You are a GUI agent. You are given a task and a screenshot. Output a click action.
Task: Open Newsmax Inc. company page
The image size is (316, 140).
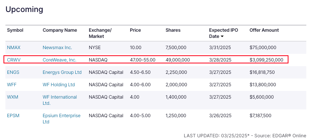(x=57, y=48)
